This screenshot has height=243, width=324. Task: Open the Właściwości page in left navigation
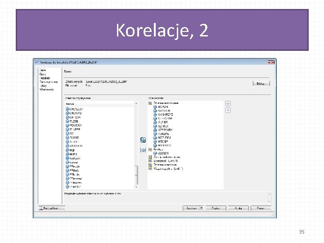[x=47, y=90]
